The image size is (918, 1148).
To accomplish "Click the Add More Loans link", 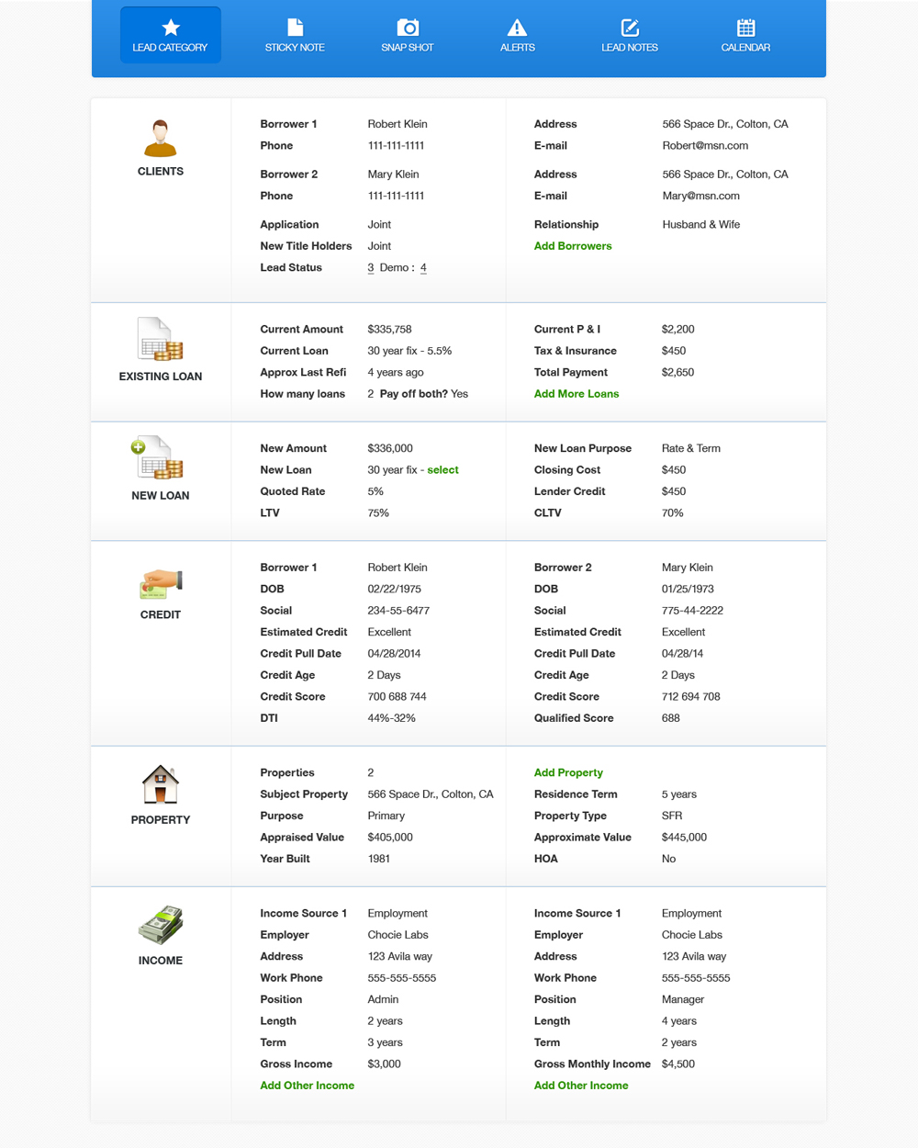I will [x=577, y=394].
